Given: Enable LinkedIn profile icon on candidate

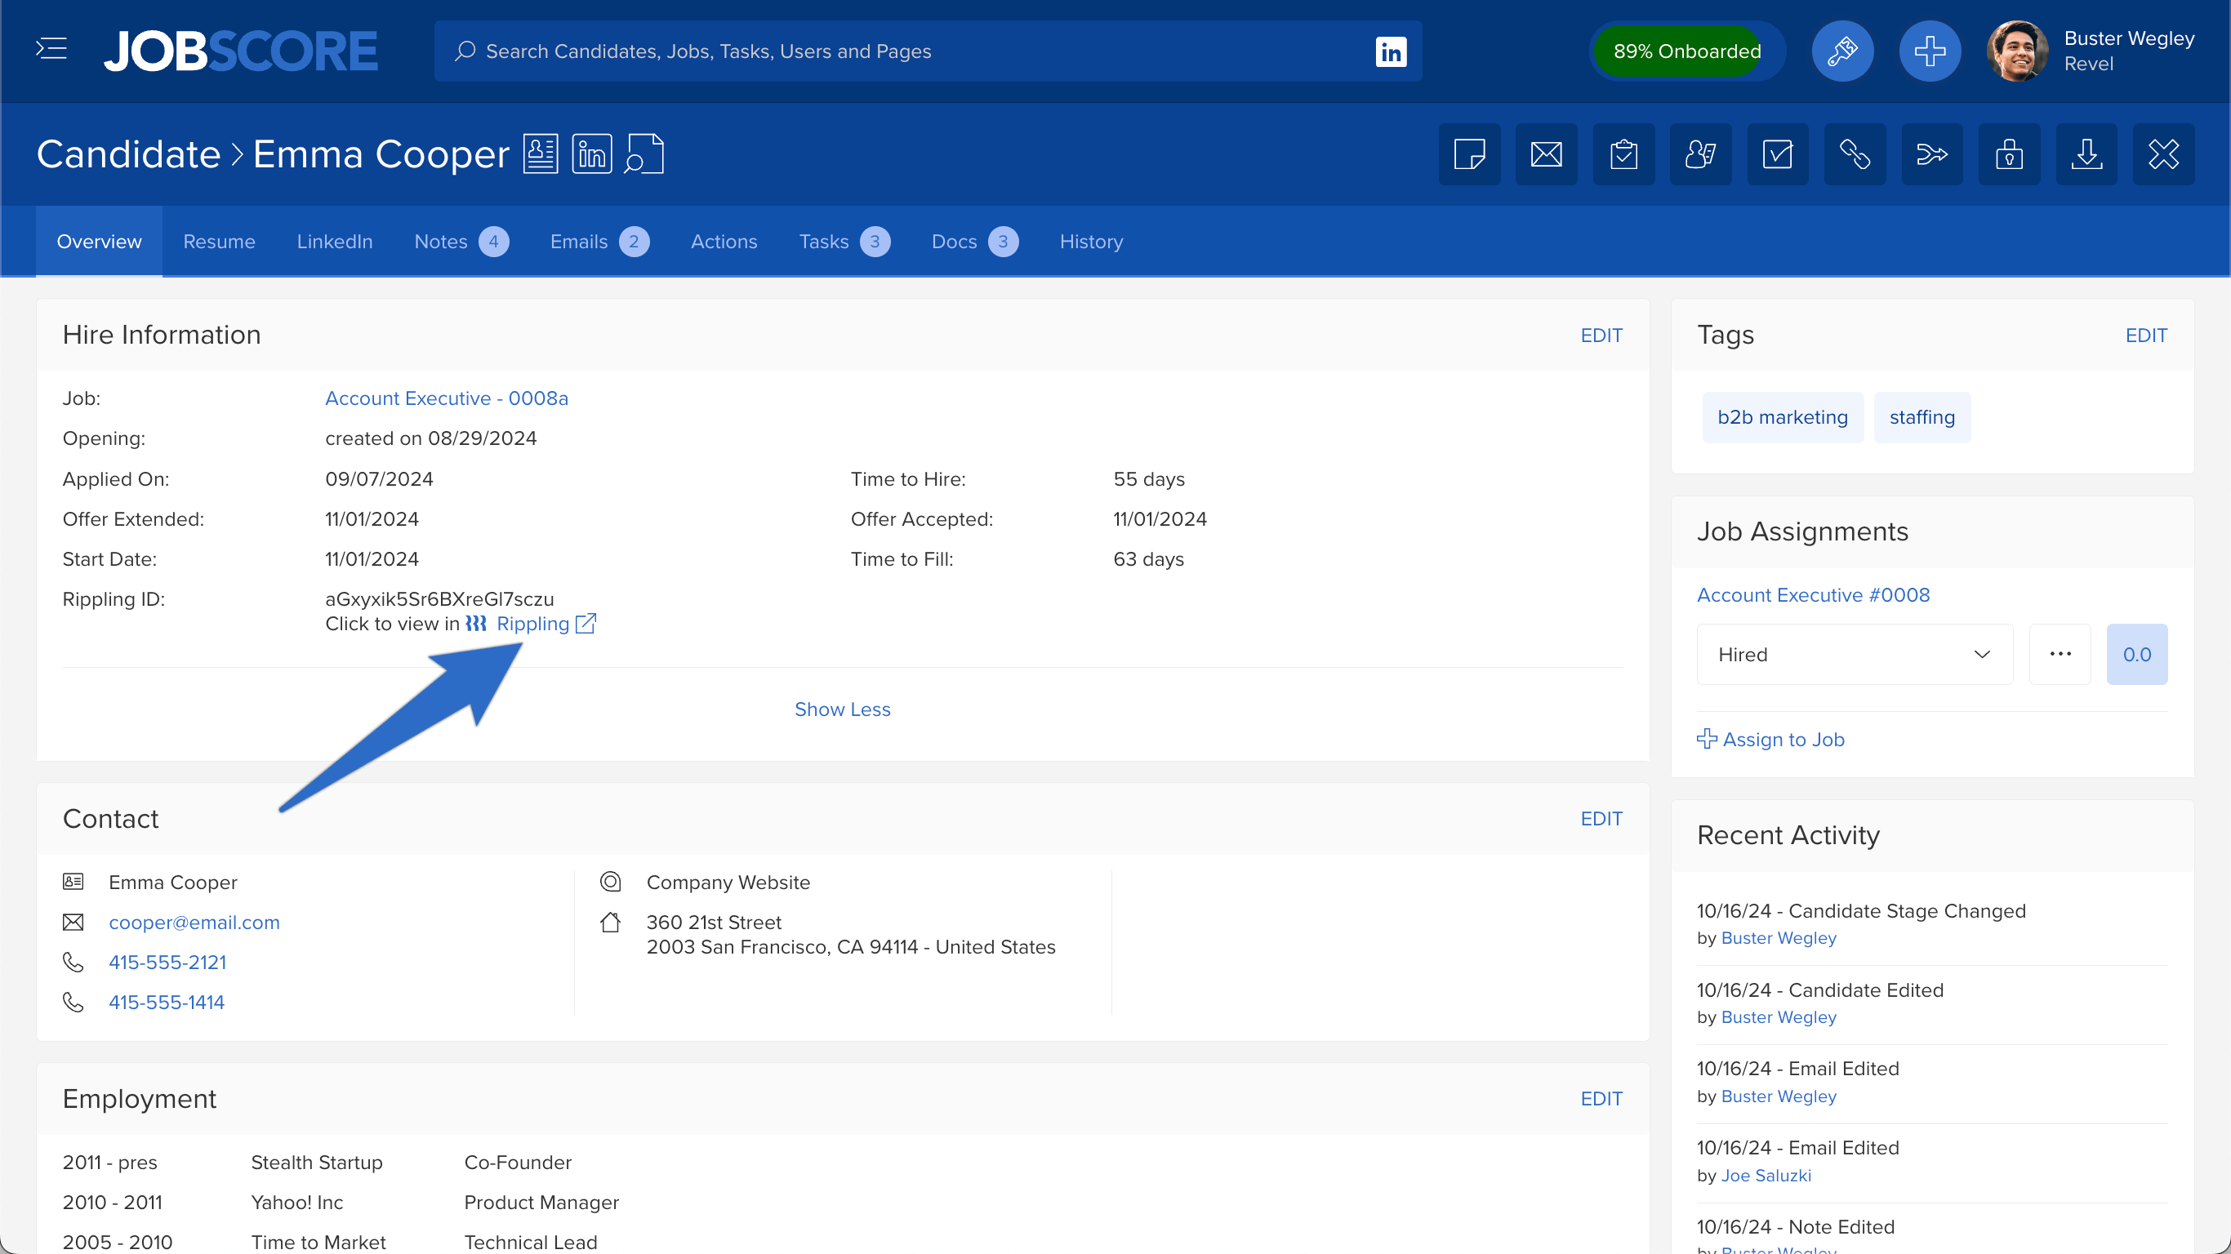Looking at the screenshot, I should tap(590, 153).
